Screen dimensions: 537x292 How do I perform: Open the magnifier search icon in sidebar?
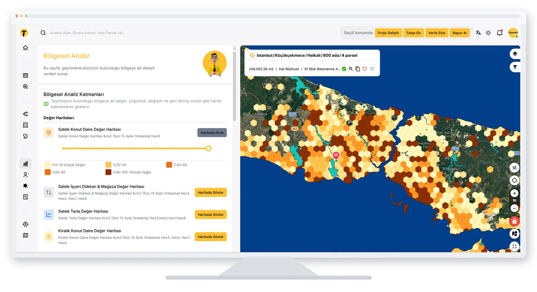point(26,87)
